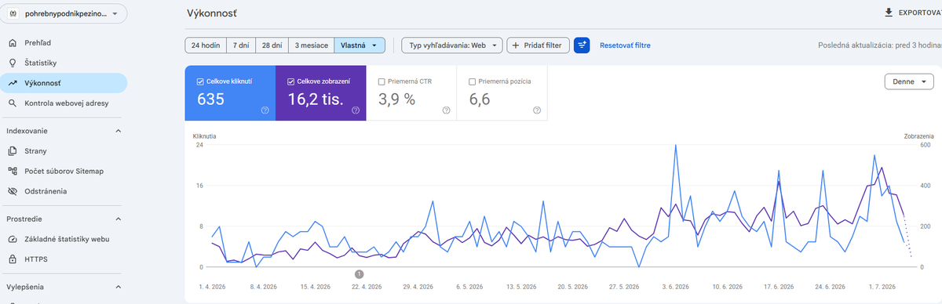
Task: Click help icon on Celkove zobrazení card
Action: [x=356, y=110]
